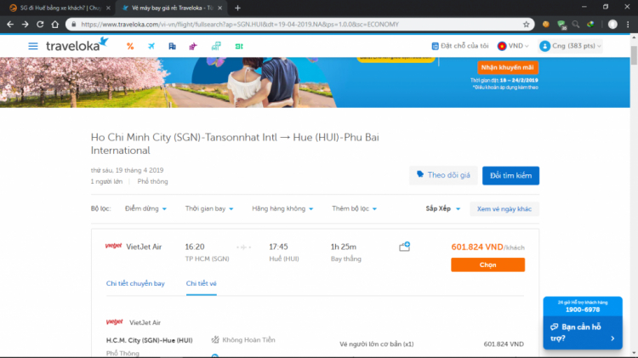Go to browser home icon
The width and height of the screenshot is (638, 358).
55,25
